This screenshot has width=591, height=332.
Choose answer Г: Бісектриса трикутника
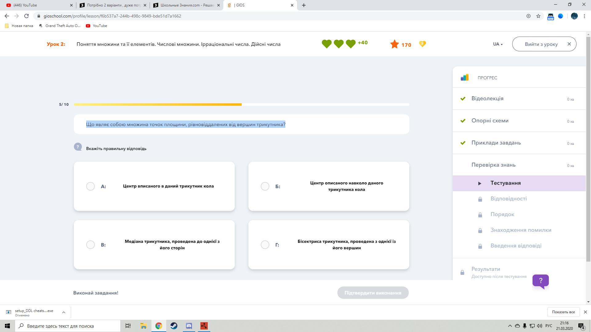coord(265,245)
